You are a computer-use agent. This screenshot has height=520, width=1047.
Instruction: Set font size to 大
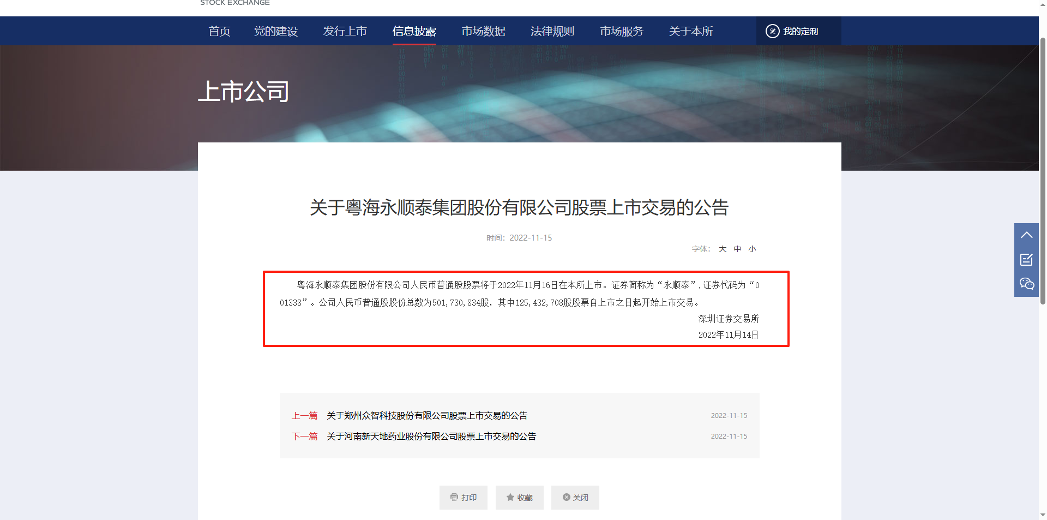point(723,249)
